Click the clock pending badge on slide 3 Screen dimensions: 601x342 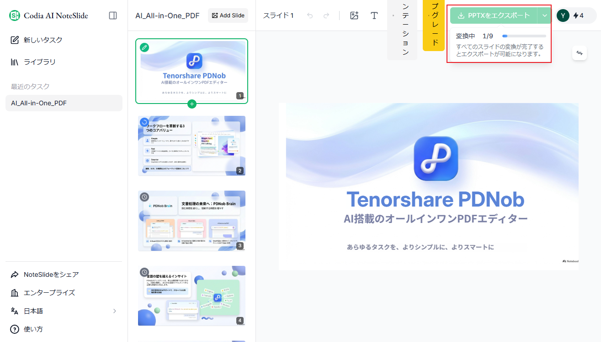click(x=144, y=197)
